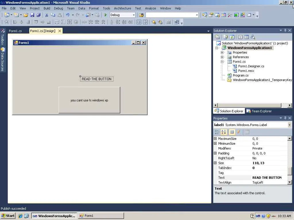The image size is (294, 220).
Task: Switch to the Form1.cs code tab
Action: tap(16, 31)
